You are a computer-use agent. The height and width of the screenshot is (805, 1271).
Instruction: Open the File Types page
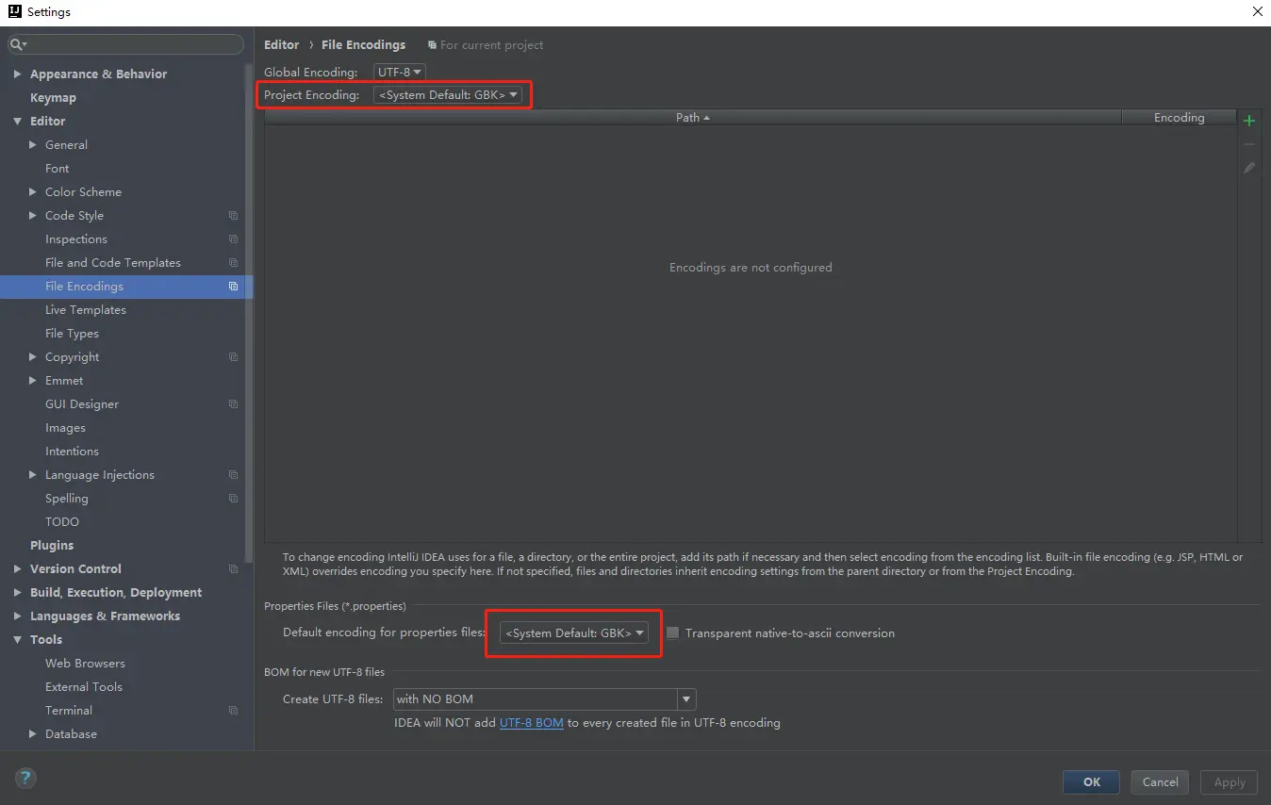pos(72,334)
